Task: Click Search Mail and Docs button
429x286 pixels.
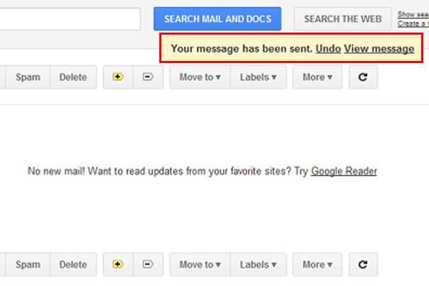Action: pyautogui.click(x=217, y=19)
